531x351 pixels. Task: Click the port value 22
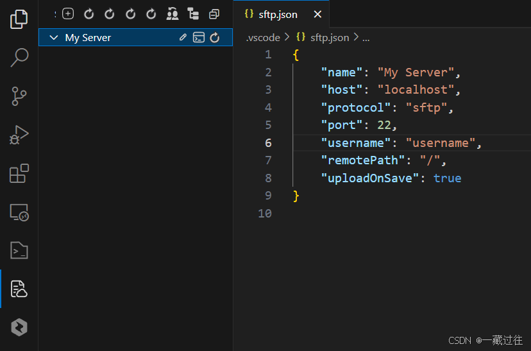(x=384, y=125)
